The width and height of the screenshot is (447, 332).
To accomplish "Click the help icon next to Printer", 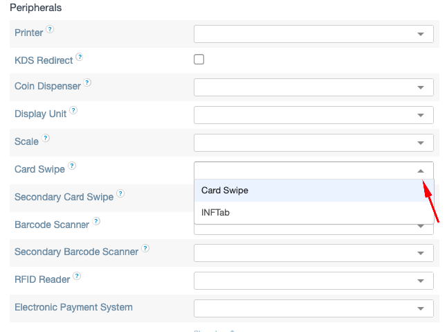I will 50,30.
